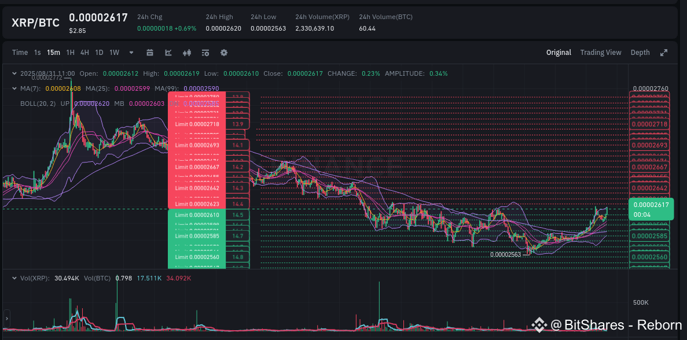Switch to Depth chart
The image size is (687, 340).
640,53
